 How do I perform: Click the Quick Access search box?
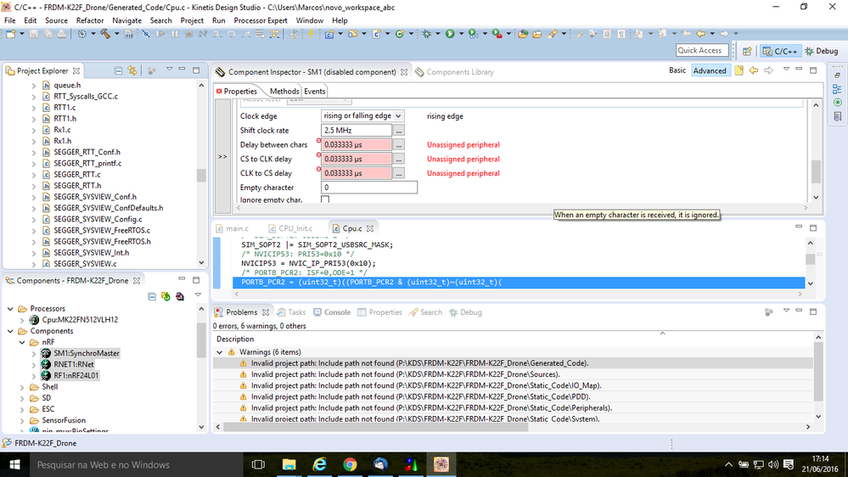click(702, 50)
